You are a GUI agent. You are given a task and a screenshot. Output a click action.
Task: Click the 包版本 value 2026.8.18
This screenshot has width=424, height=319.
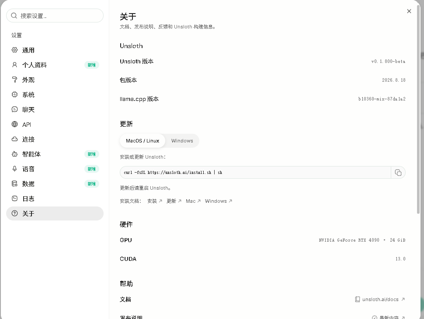click(394, 80)
